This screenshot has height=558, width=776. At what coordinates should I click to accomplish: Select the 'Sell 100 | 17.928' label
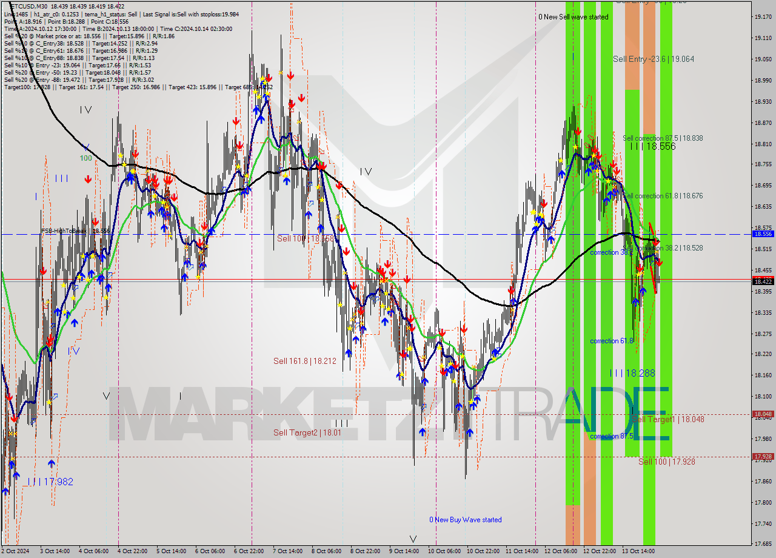(x=667, y=462)
